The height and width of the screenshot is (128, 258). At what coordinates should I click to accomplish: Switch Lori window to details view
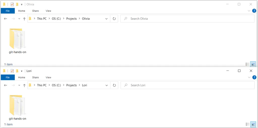(x=247, y=124)
